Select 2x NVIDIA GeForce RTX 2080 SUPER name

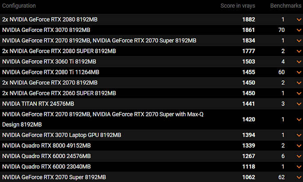click(x=59, y=51)
